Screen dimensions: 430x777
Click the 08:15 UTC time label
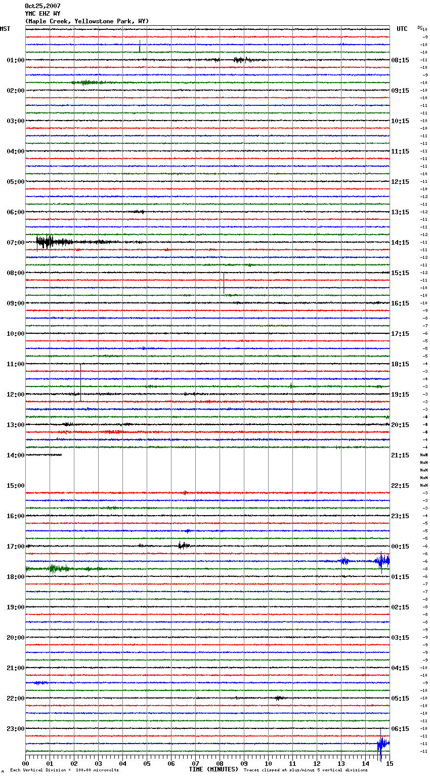click(x=400, y=60)
